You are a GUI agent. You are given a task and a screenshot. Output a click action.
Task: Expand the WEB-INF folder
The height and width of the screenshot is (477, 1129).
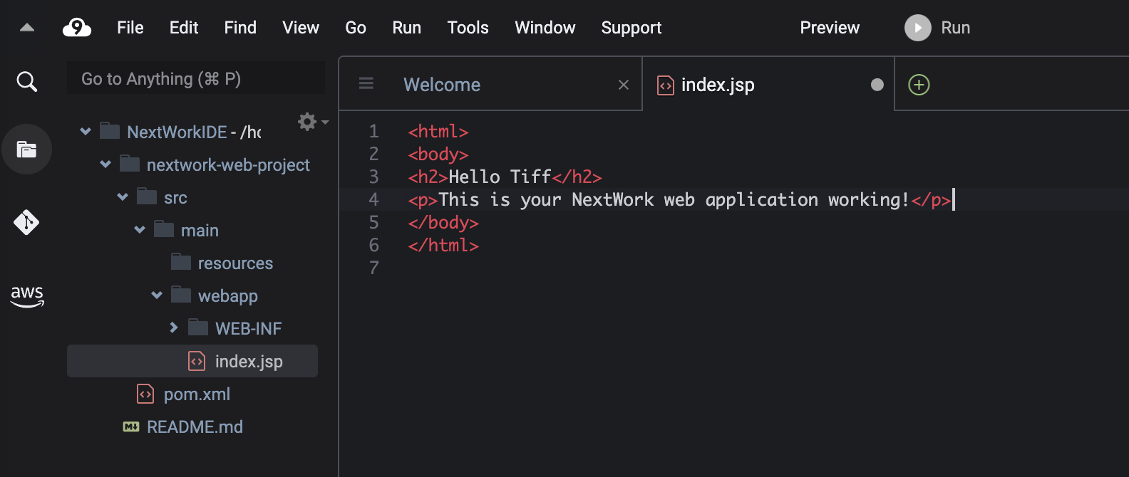[174, 327]
